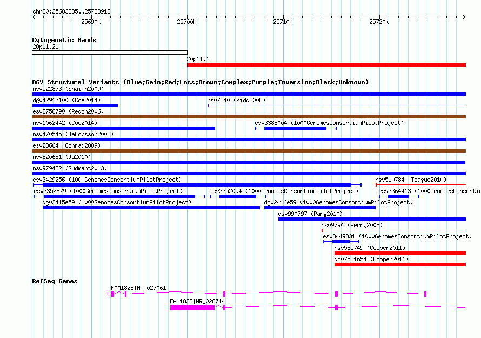The image size is (481, 338).
Task: Select the brown esv23664 complex bar
Action: click(249, 151)
